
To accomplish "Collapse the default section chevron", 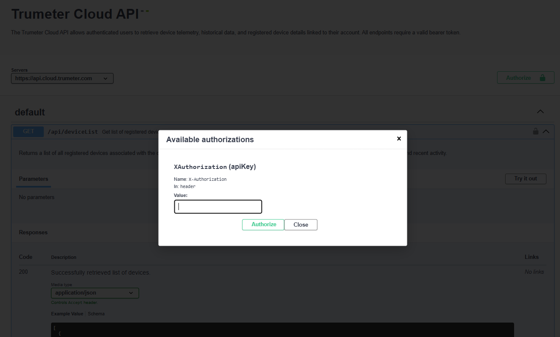I will [540, 112].
